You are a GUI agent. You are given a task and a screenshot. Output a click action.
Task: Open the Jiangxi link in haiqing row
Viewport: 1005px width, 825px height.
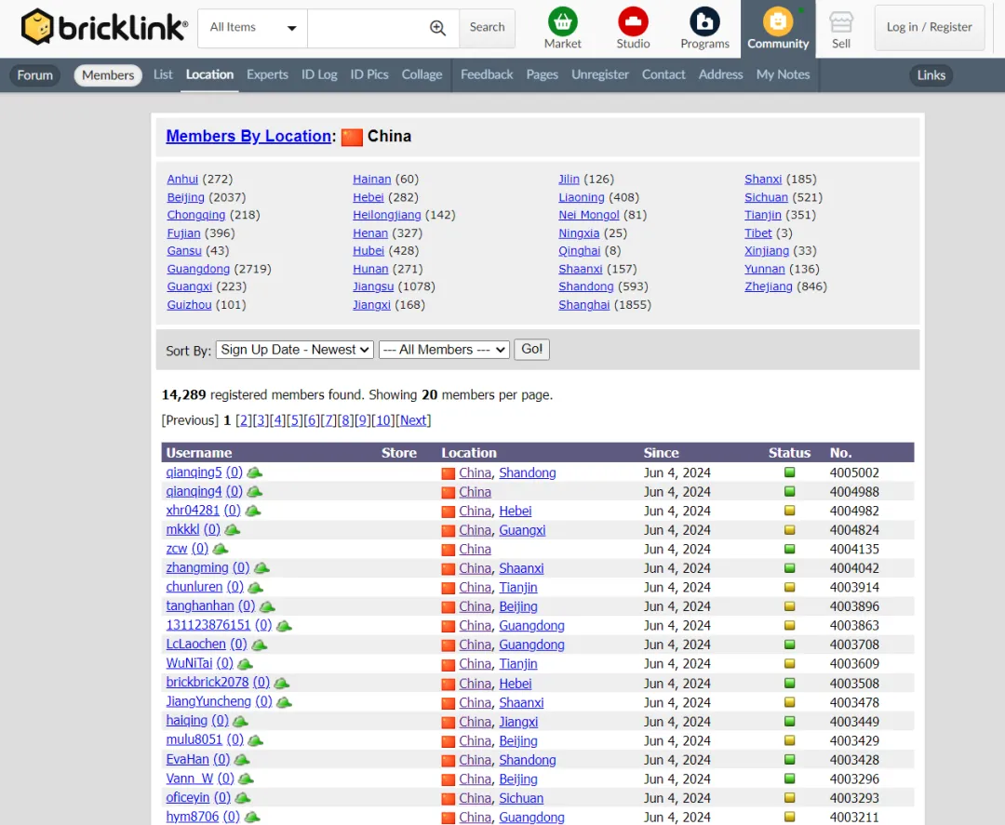point(518,722)
